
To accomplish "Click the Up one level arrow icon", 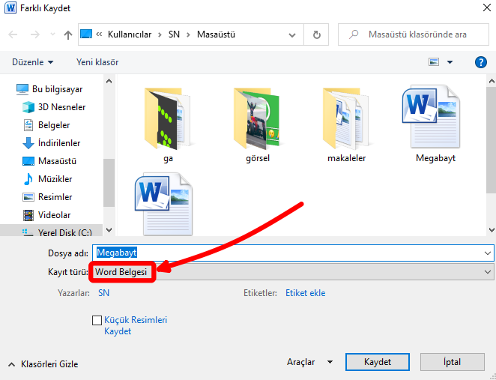I will click(x=68, y=35).
